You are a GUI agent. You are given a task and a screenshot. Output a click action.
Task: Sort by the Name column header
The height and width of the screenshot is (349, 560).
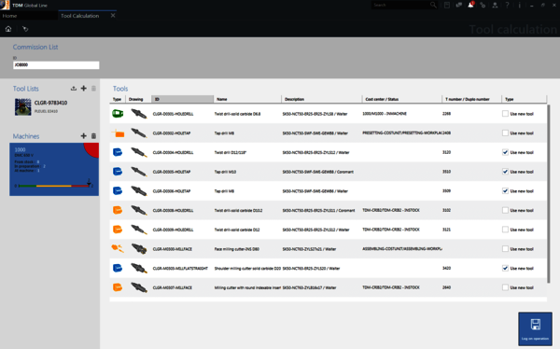(x=247, y=99)
